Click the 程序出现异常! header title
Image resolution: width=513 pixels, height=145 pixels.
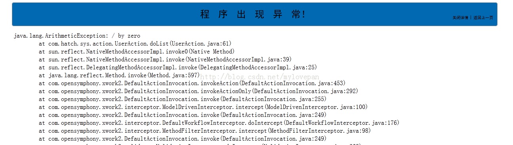point(254,15)
